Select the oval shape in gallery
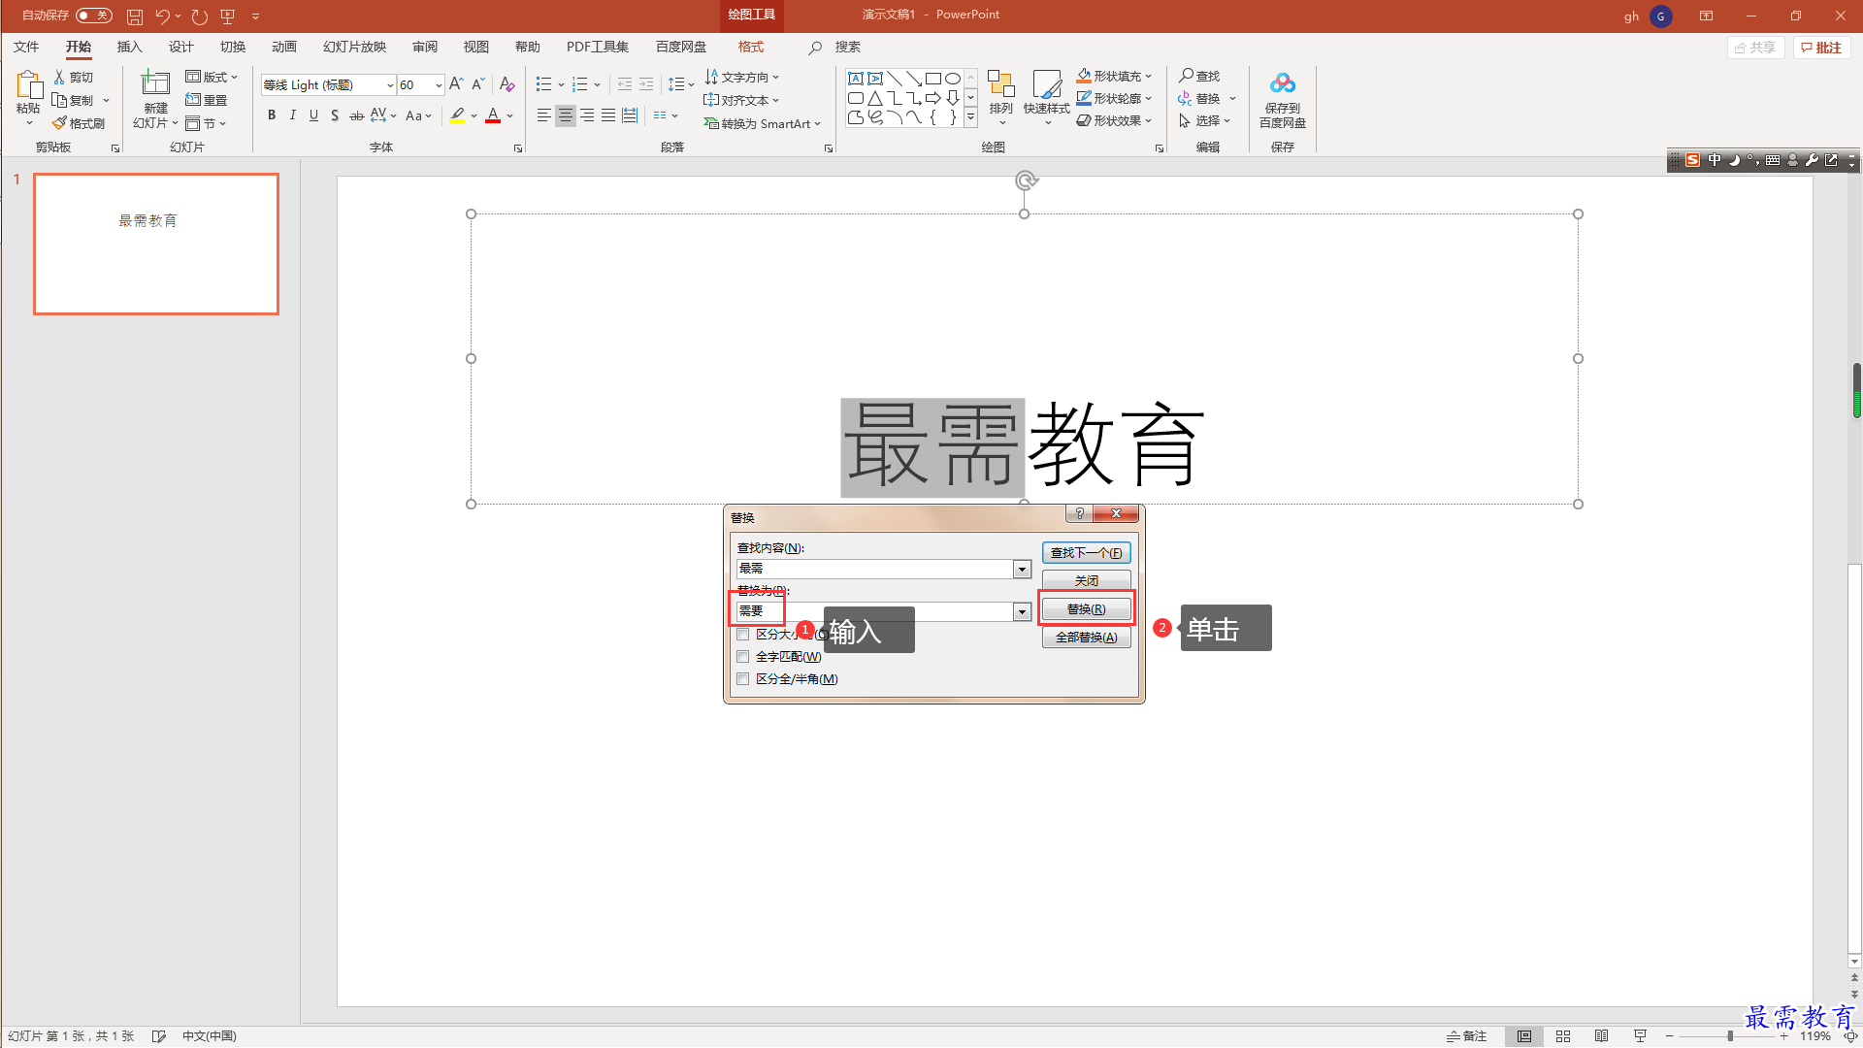 coord(953,79)
